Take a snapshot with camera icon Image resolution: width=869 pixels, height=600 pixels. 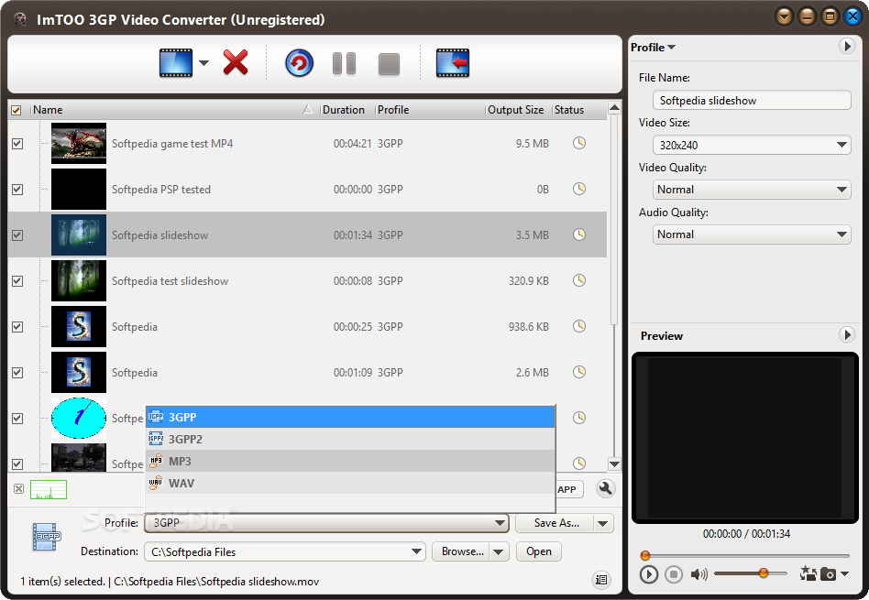pos(828,574)
